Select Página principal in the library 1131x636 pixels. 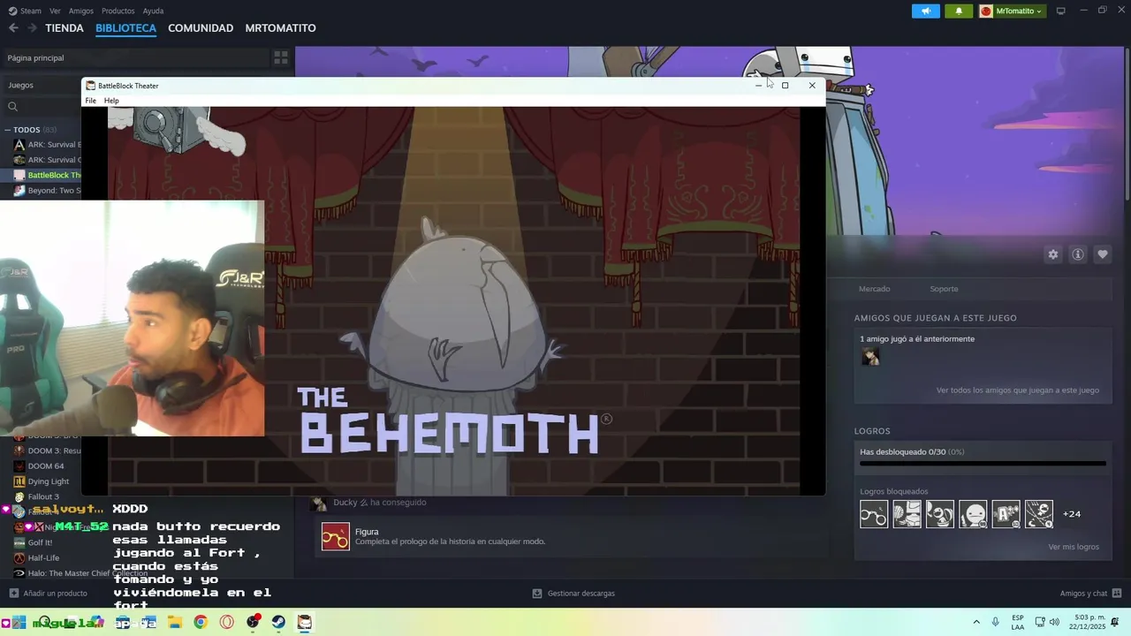134,57
